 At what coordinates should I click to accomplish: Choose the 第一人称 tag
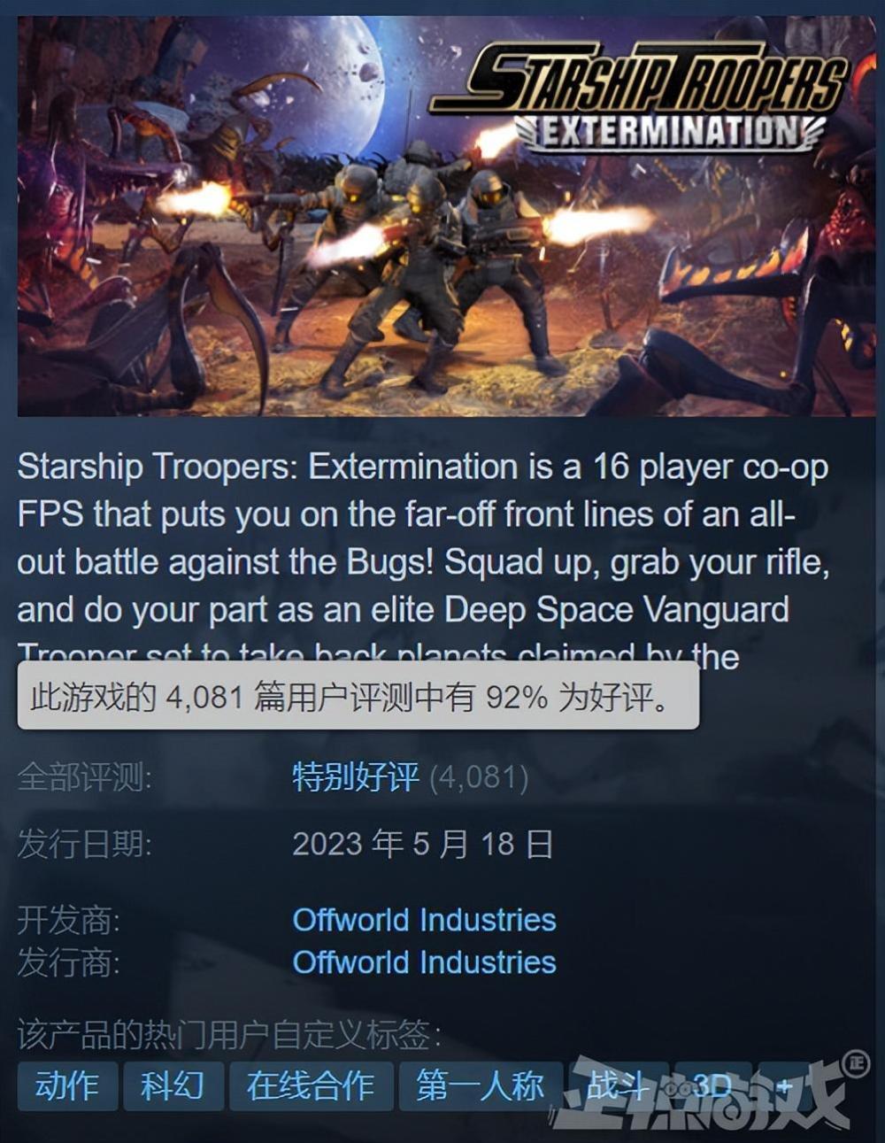pos(481,1085)
